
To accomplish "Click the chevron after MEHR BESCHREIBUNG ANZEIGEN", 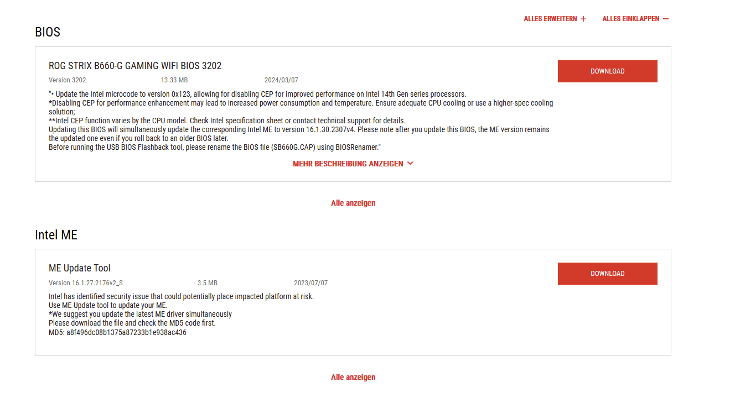I will pyautogui.click(x=410, y=164).
